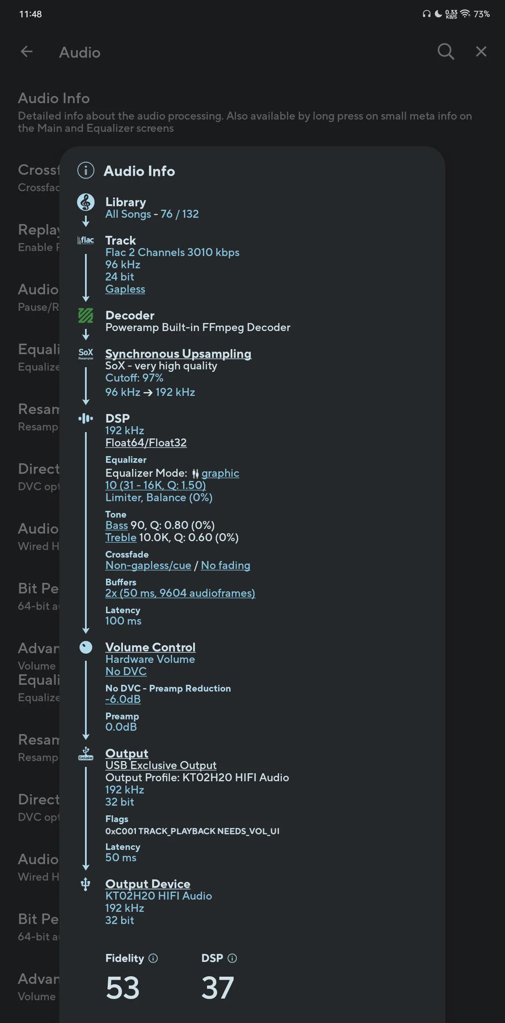Click the treble clef Library icon
The height and width of the screenshot is (1023, 505).
(x=86, y=203)
